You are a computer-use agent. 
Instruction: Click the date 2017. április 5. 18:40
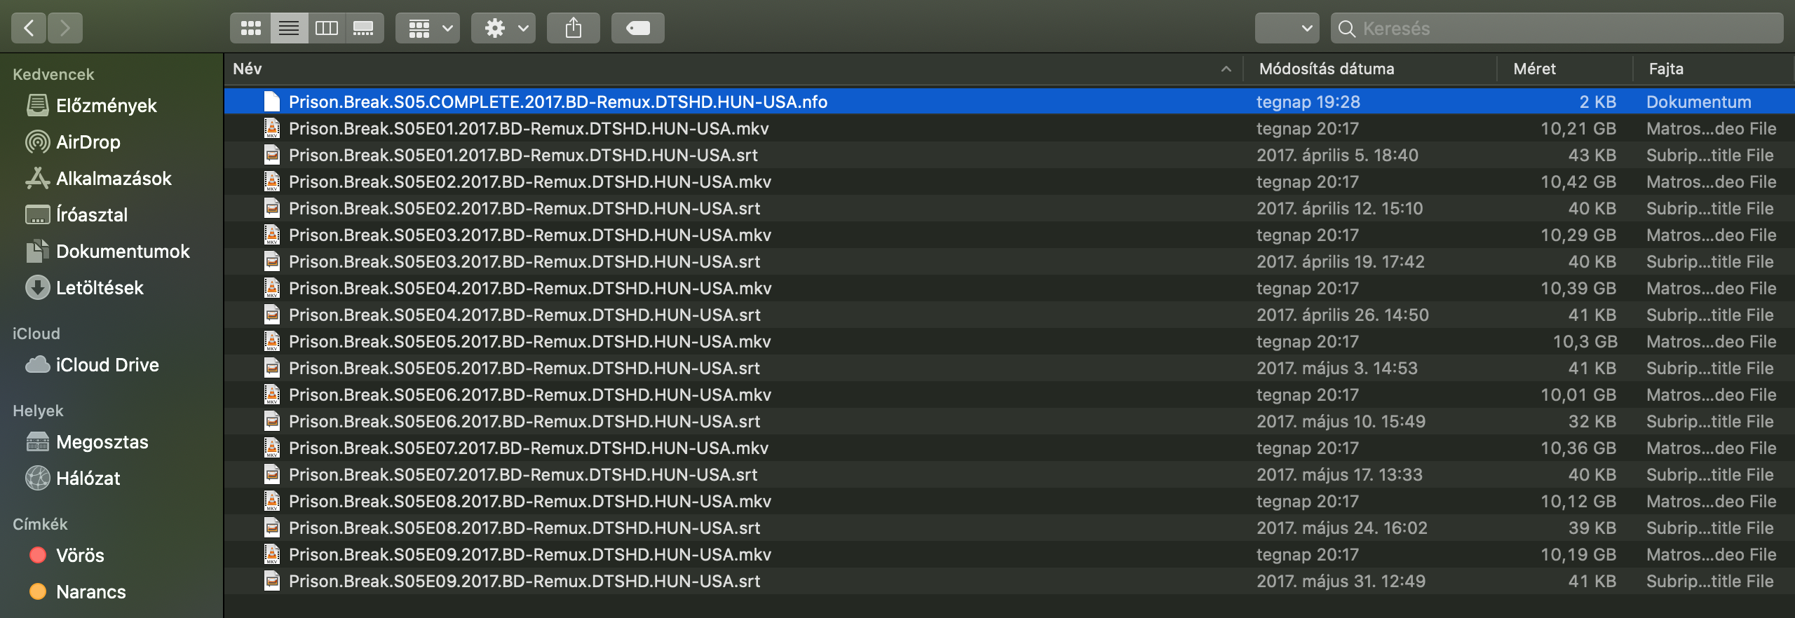(x=1337, y=155)
